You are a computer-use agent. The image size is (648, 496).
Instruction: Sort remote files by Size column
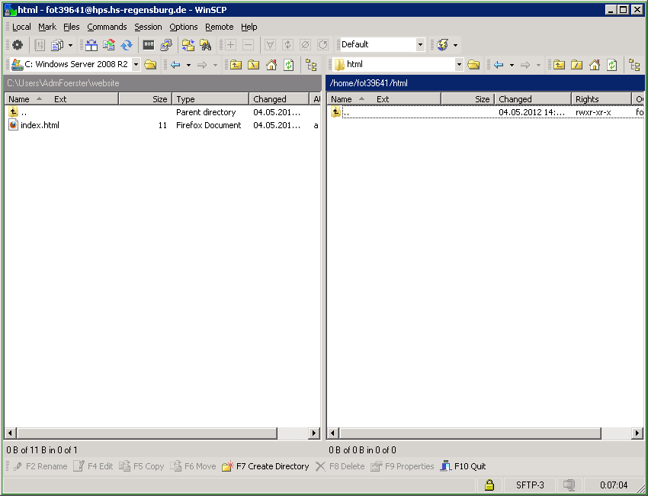pyautogui.click(x=468, y=99)
